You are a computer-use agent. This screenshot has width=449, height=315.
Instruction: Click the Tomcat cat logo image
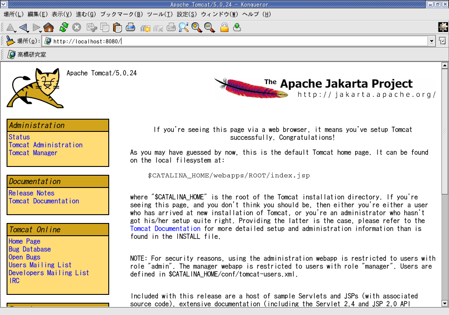(x=35, y=88)
